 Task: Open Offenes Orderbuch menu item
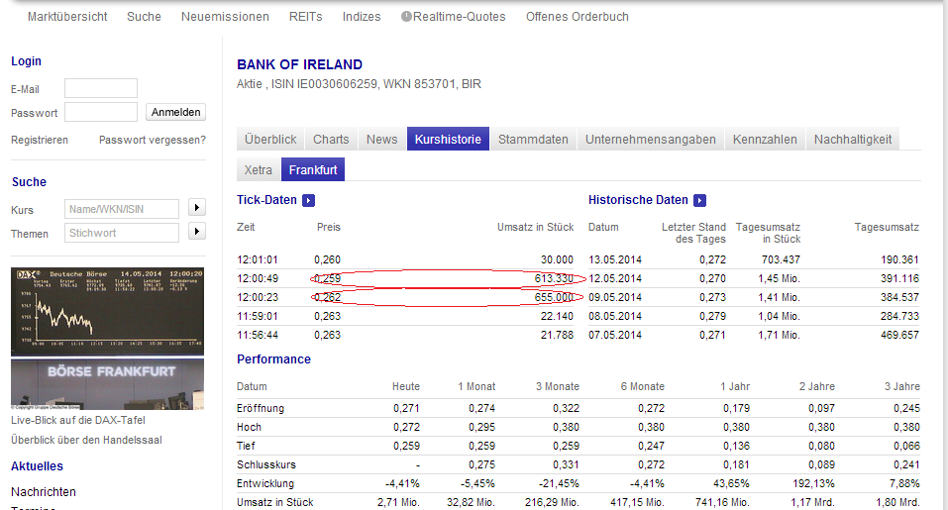(x=577, y=17)
